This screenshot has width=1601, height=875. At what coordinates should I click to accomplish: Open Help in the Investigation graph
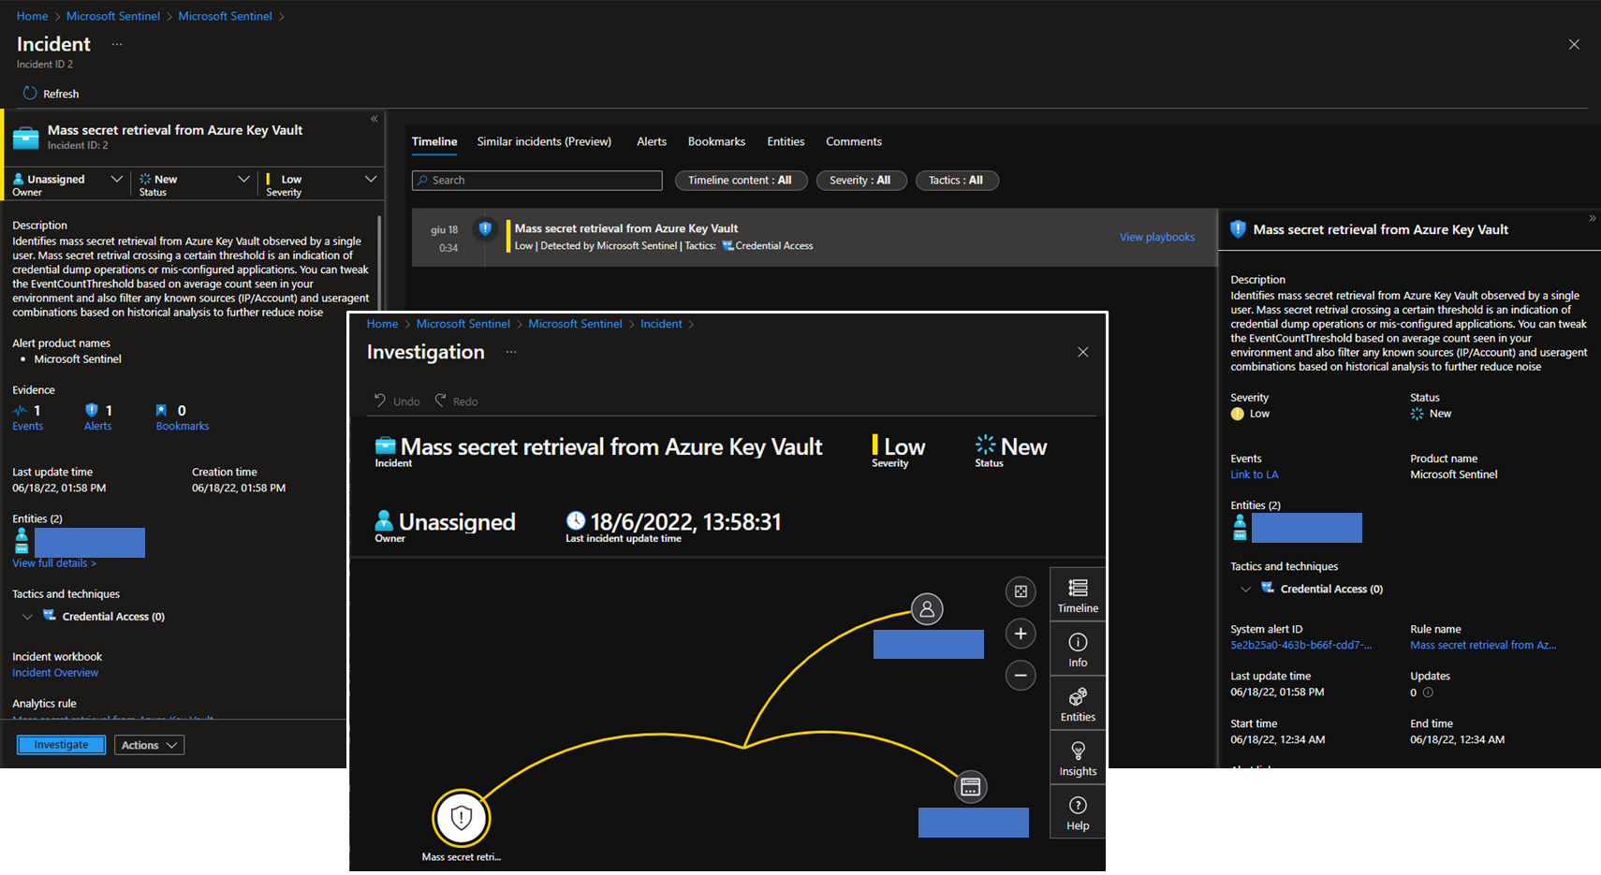click(x=1078, y=812)
